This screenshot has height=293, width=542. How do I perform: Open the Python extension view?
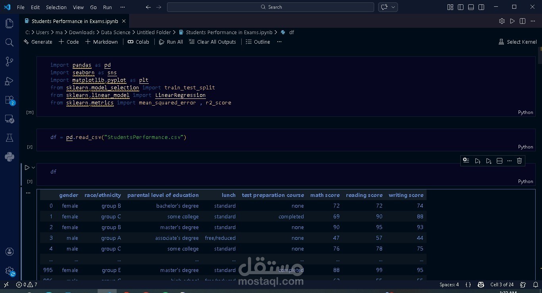[x=10, y=157]
